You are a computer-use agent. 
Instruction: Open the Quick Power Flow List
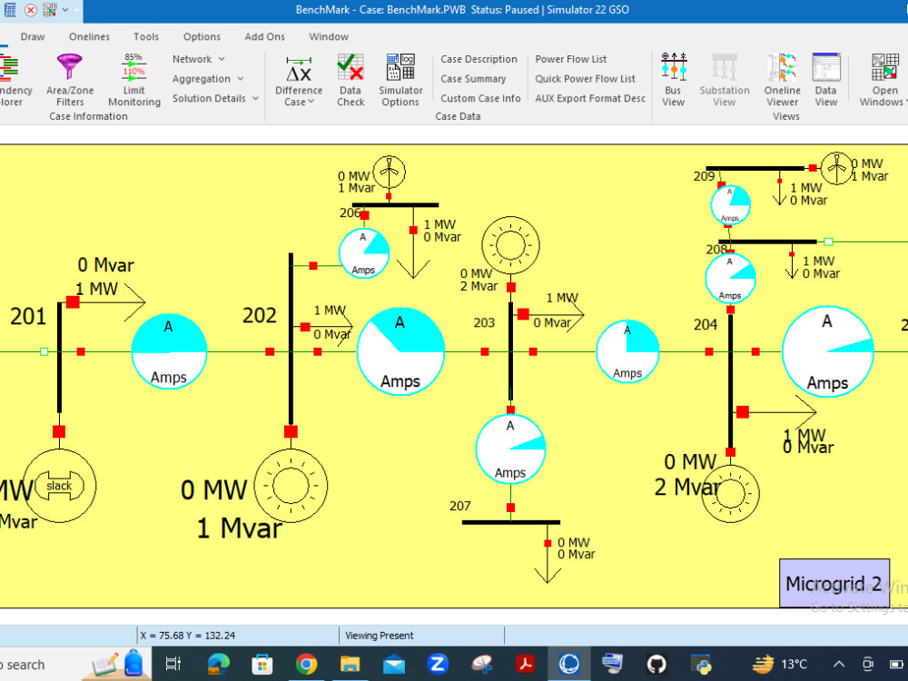(x=587, y=78)
